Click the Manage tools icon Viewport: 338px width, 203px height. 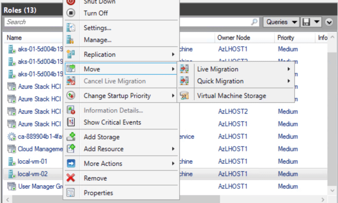pos(71,40)
